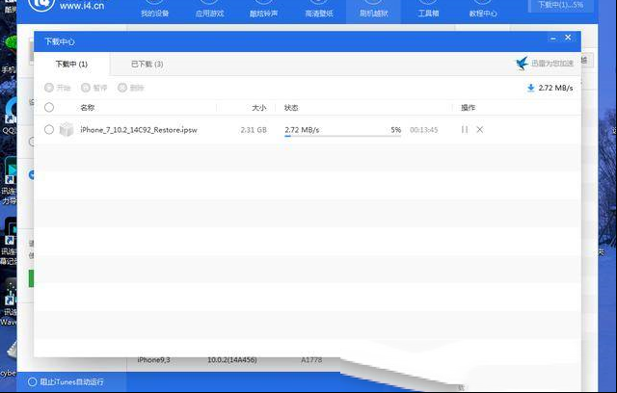This screenshot has width=617, height=393.
Task: Click iPhone9,3 in the background firmware list
Action: click(x=154, y=359)
